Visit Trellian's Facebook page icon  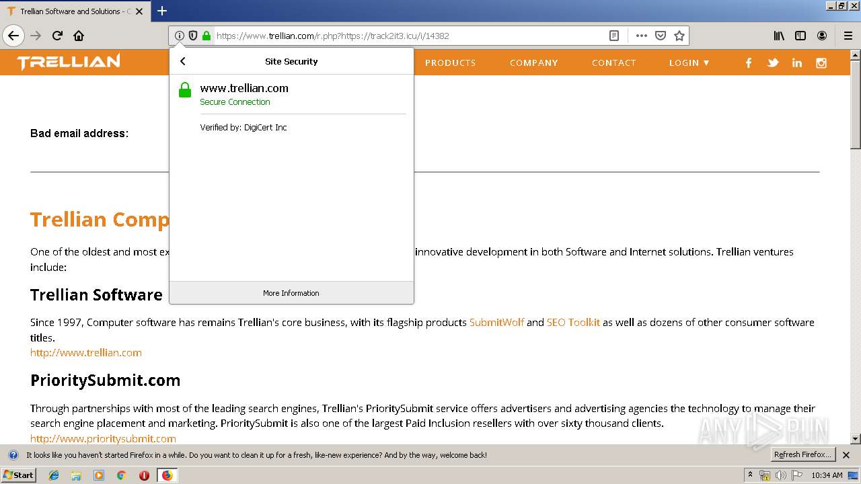pyautogui.click(x=749, y=63)
